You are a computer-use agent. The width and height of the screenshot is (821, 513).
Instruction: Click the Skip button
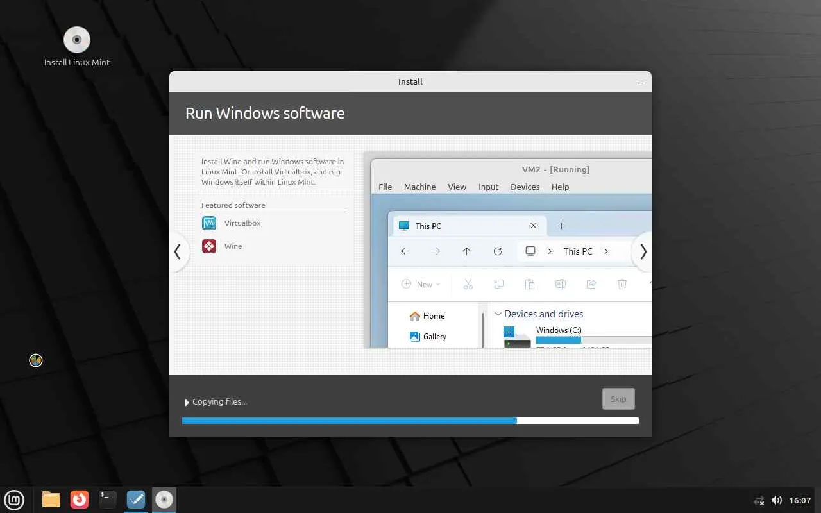pos(618,399)
